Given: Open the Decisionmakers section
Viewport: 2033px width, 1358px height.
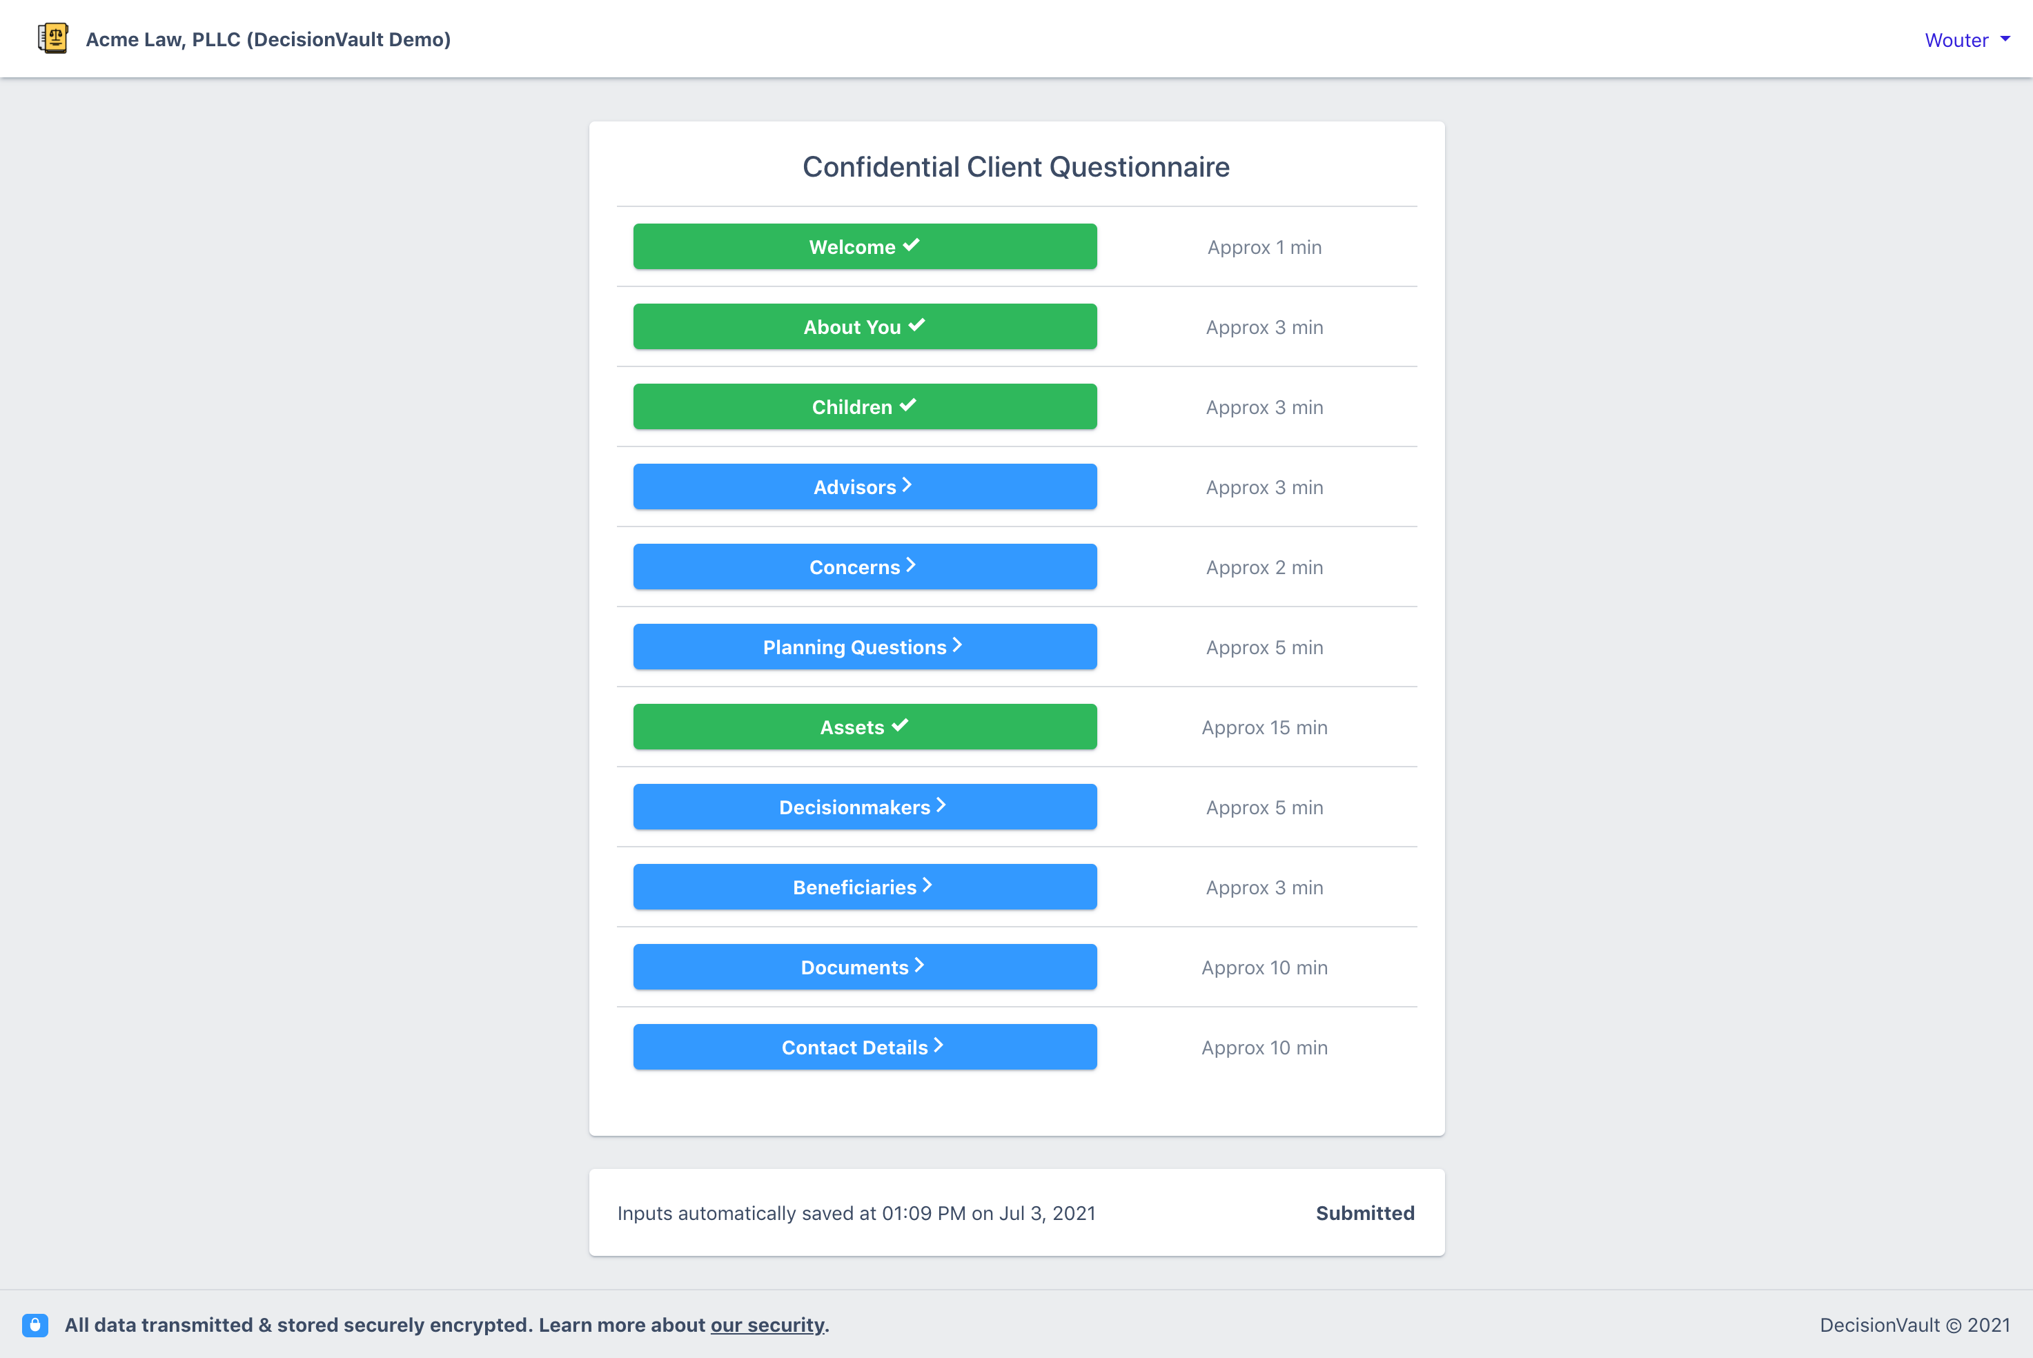Looking at the screenshot, I should pyautogui.click(x=863, y=807).
